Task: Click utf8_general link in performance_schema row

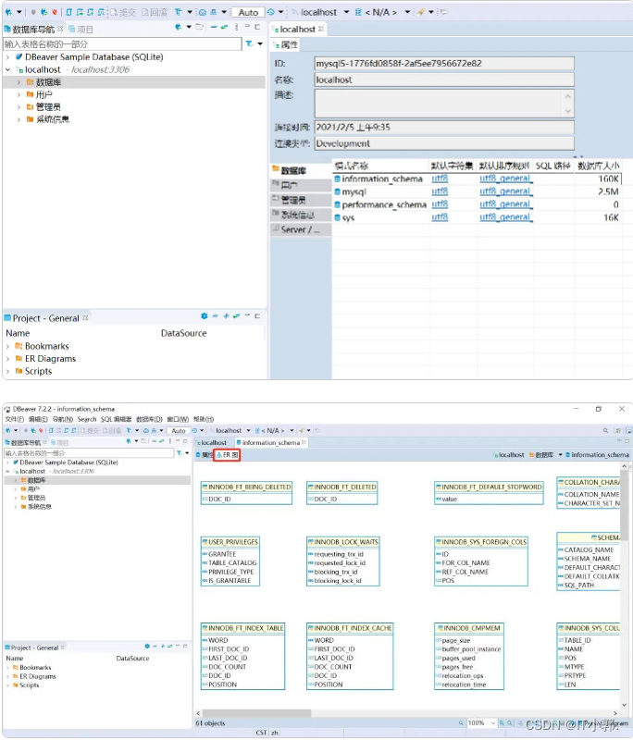Action: tap(505, 204)
